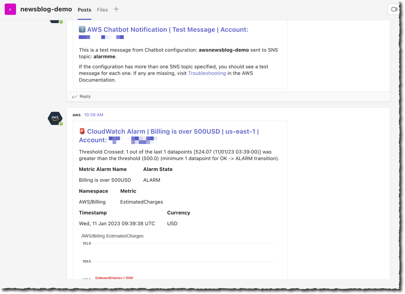Click the 10:39 AM message timestamp
The width and height of the screenshot is (405, 294).
[93, 115]
